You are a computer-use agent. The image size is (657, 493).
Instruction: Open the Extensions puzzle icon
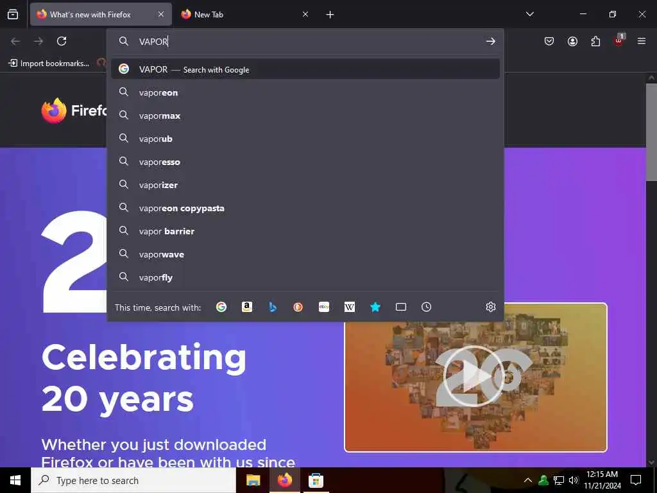point(595,41)
